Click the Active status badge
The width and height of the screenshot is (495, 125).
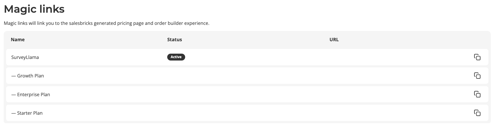(x=176, y=57)
